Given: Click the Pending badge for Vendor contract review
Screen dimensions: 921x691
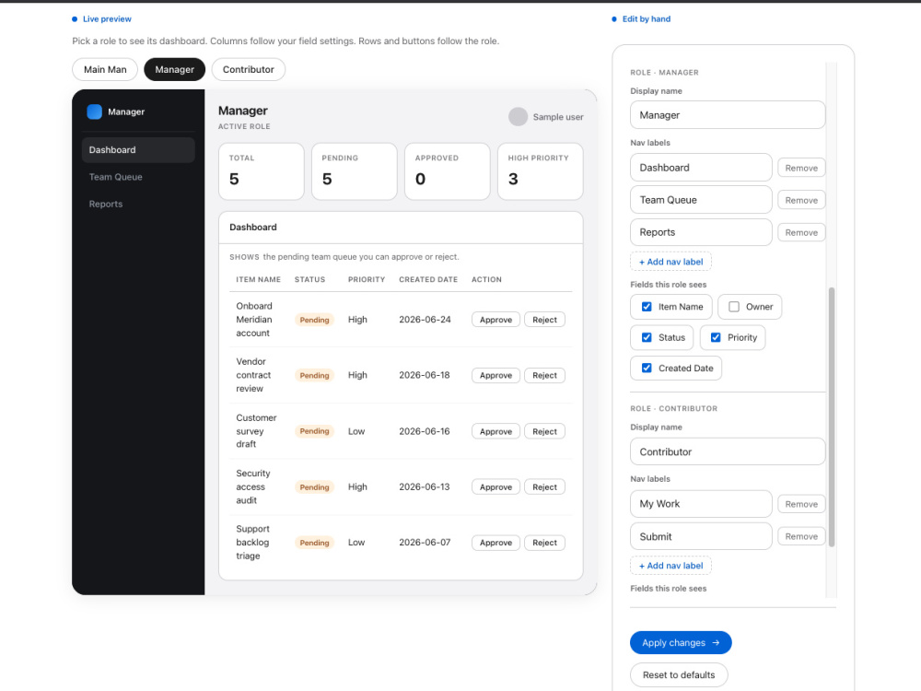Looking at the screenshot, I should [x=314, y=376].
